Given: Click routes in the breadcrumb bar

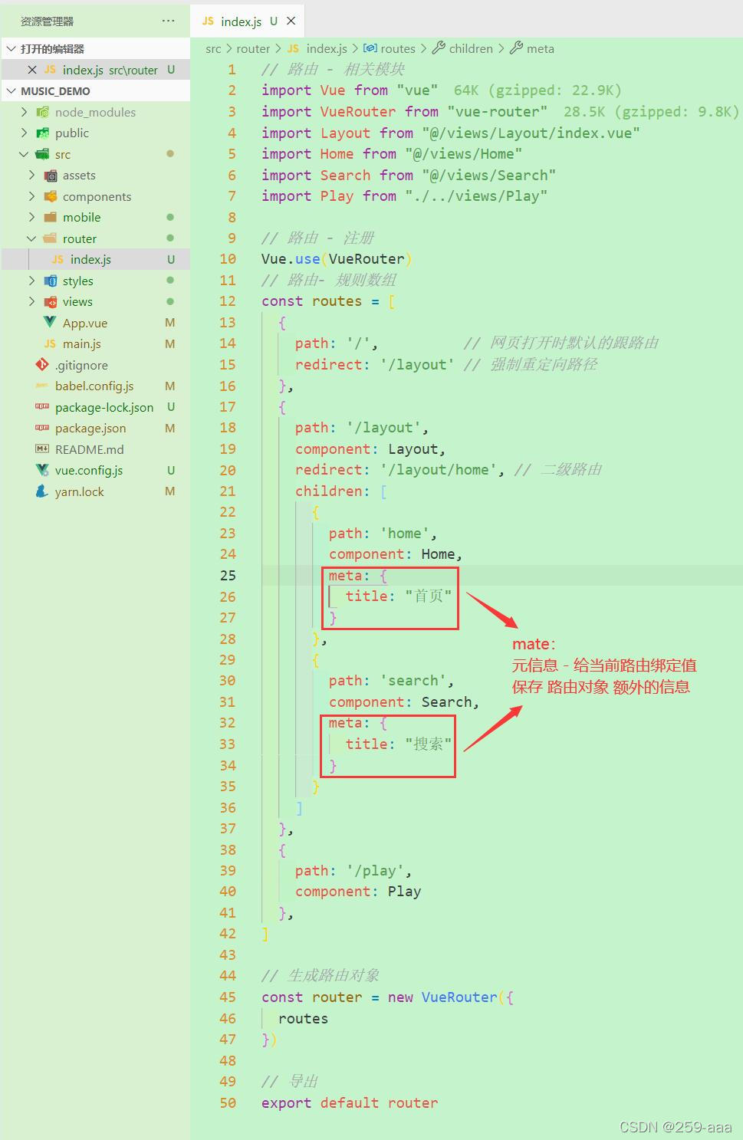Looking at the screenshot, I should click(398, 48).
